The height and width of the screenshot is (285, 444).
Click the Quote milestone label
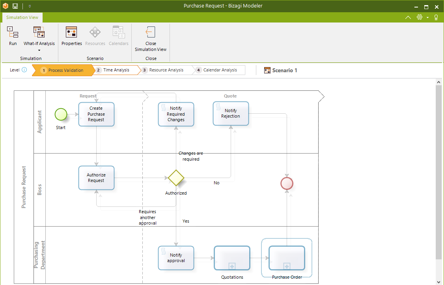230,96
